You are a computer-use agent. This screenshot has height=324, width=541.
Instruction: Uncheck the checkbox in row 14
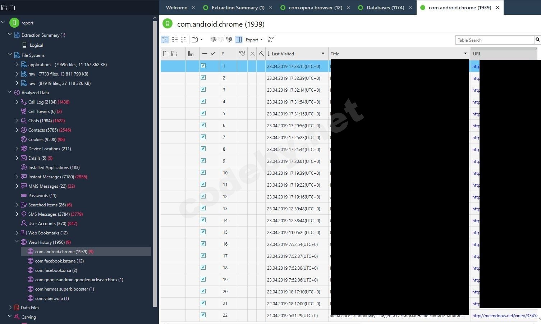point(203,220)
